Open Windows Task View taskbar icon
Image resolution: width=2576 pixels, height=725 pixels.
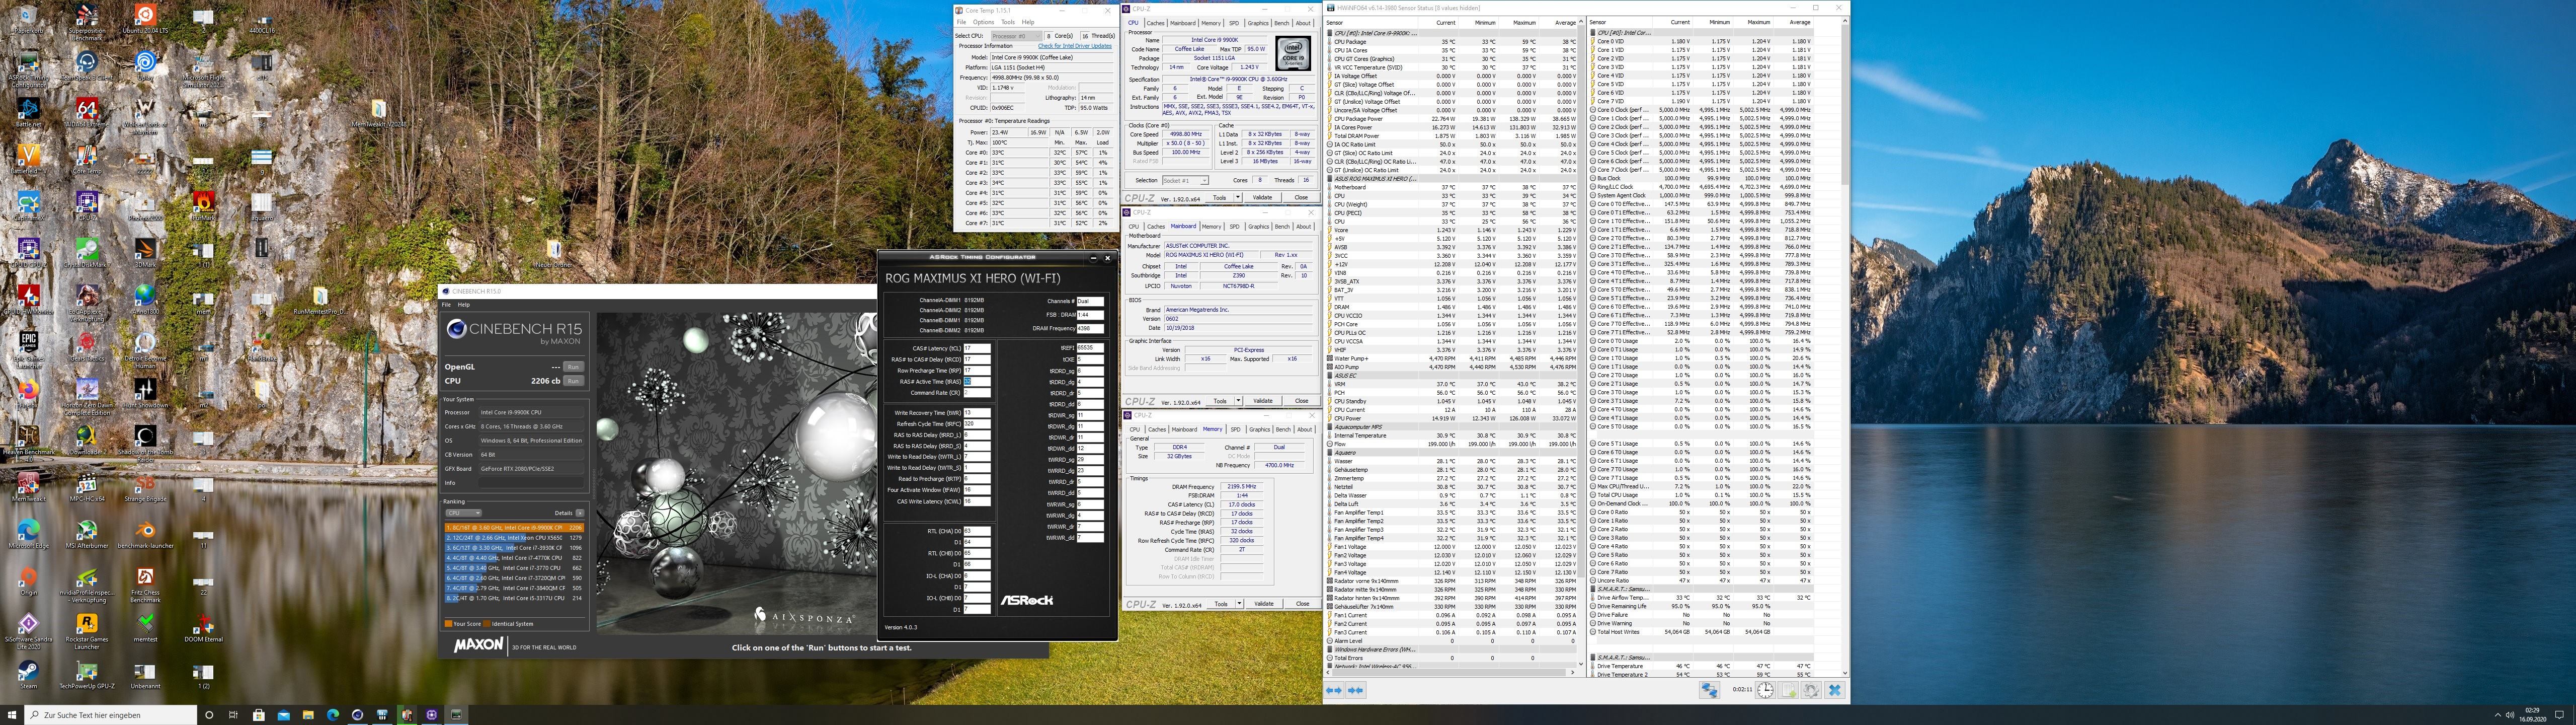click(x=233, y=715)
